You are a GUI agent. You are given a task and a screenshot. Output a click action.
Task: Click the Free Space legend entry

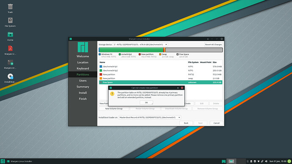point(183,55)
